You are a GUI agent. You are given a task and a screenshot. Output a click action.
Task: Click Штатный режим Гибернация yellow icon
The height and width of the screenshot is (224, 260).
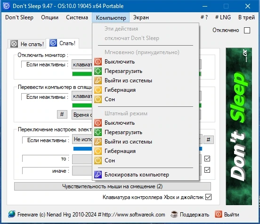coord(98,151)
